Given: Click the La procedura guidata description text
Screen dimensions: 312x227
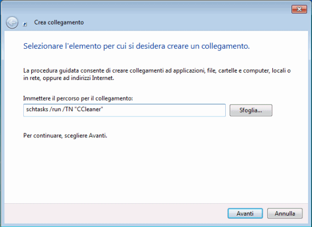Looking at the screenshot, I should click(157, 74).
